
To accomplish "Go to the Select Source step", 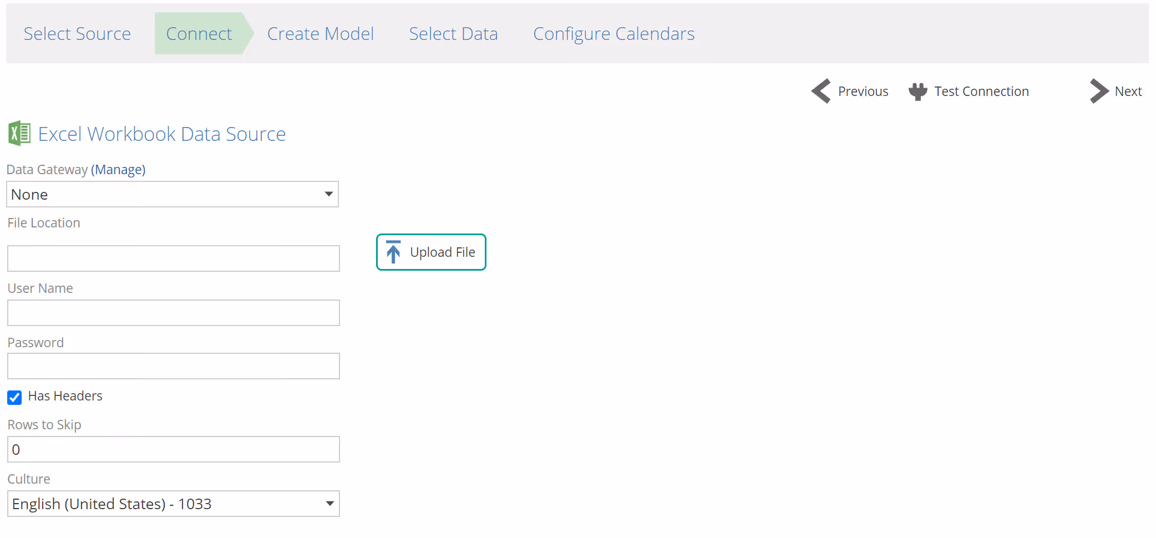I will click(77, 34).
